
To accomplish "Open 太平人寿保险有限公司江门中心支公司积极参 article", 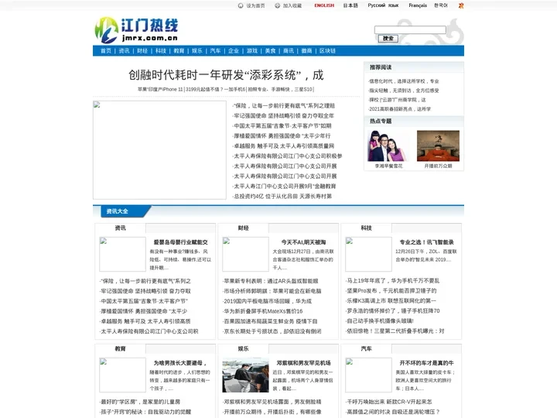I will click(287, 156).
